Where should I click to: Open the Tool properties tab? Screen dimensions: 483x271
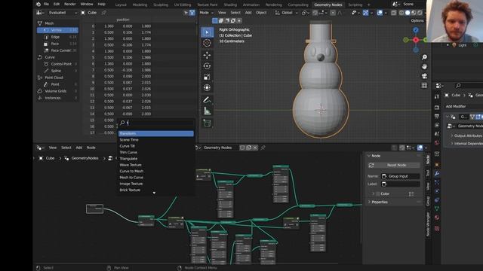click(437, 96)
